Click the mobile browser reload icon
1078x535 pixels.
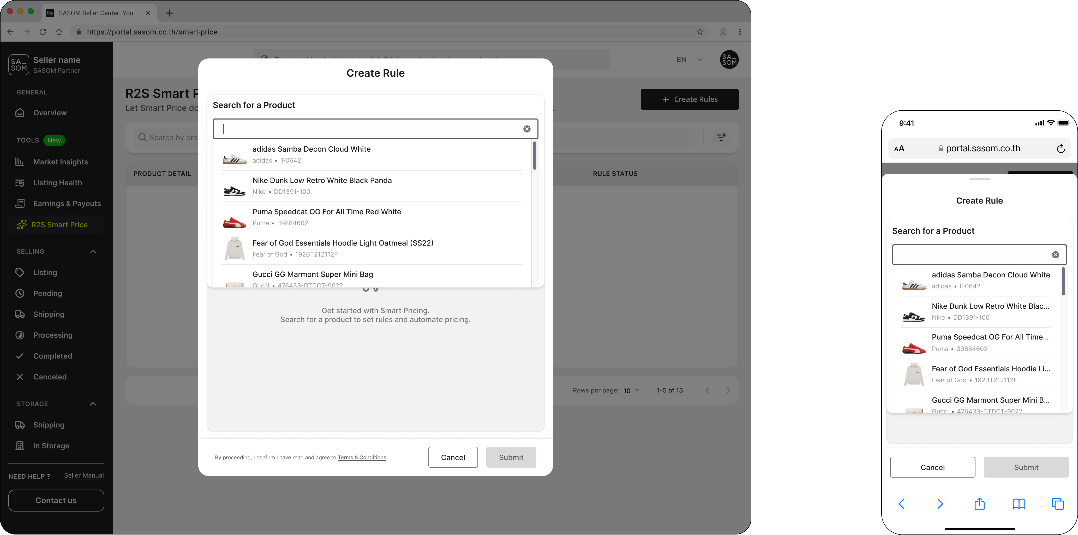pos(1061,148)
